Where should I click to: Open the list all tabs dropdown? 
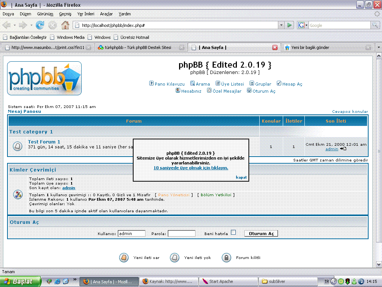[x=379, y=47]
